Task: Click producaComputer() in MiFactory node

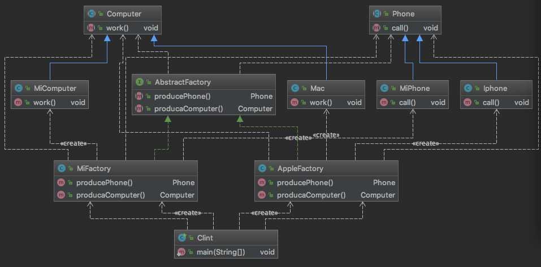Action: (110, 195)
